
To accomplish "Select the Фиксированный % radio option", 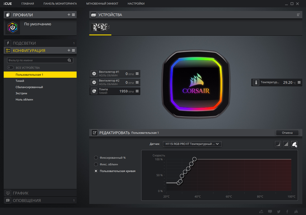I will click(96, 158).
